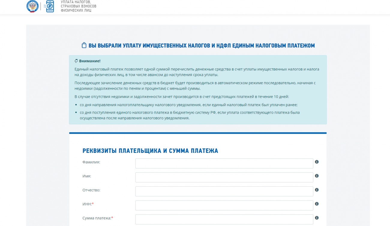
Task: Open the Уплата налогов, страховых взносов header link
Action: 78,6
